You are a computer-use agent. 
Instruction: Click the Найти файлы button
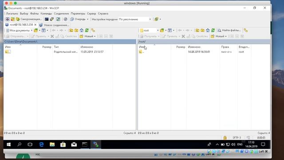229,30
